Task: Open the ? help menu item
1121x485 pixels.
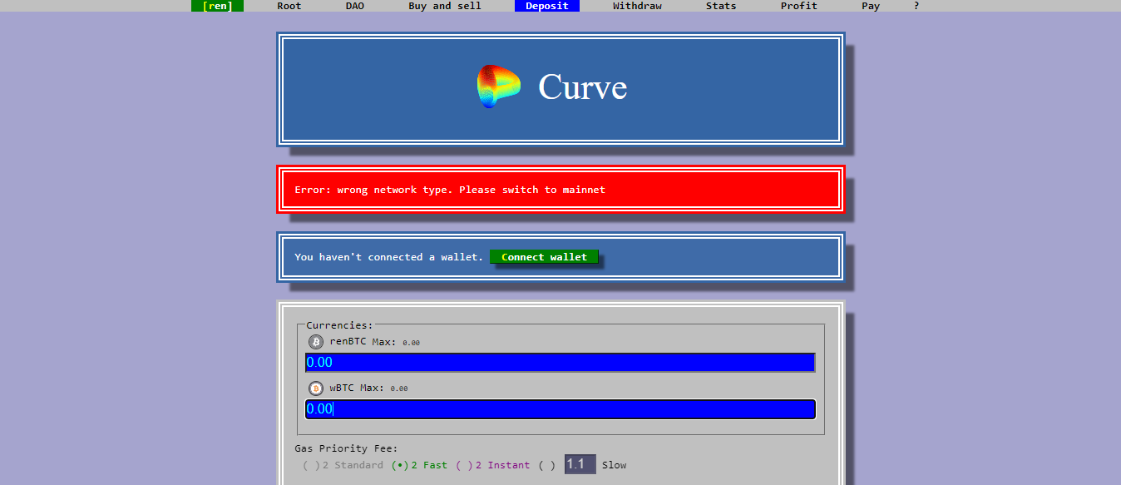Action: pyautogui.click(x=916, y=6)
